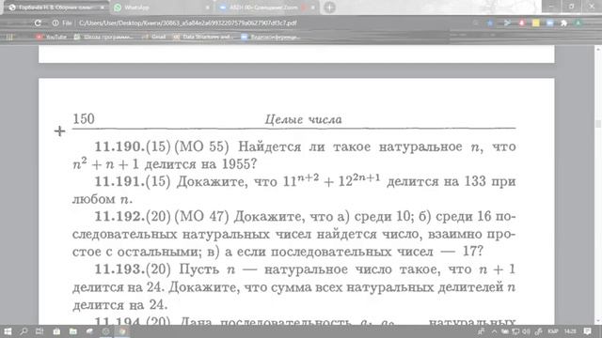
Task: Click the page number 150
Action: (x=84, y=119)
